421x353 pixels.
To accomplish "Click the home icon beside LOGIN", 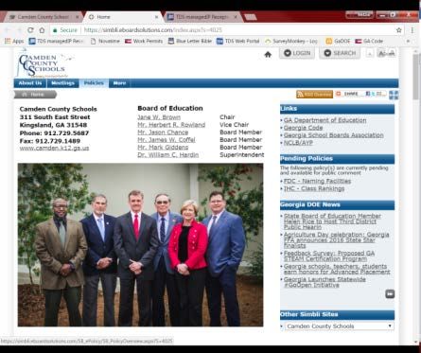I will tap(268, 55).
